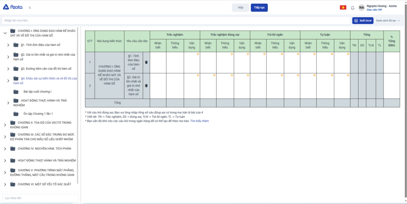Click the Lọc theo tên filter box

[x=40, y=198]
